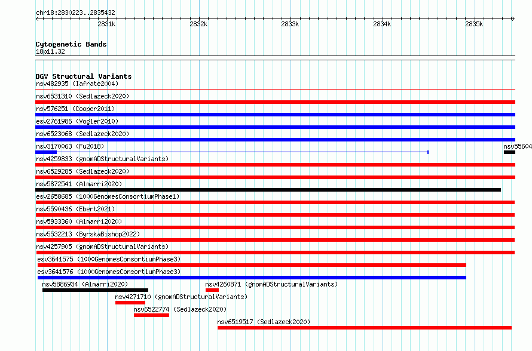Screen dimensions: 532x351
Task: Click the short red bar of nsv4260871
Action: coord(212,290)
